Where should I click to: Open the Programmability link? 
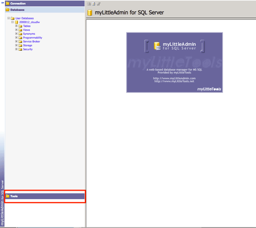[33, 38]
